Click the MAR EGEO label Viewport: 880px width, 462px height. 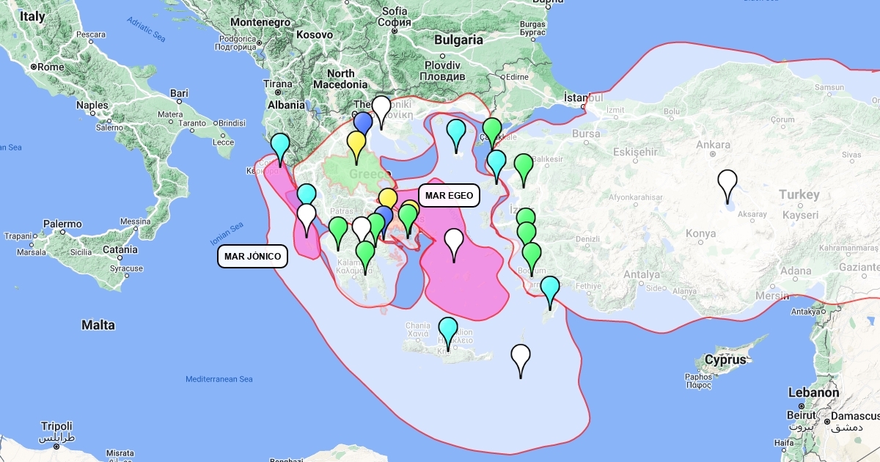pos(449,196)
